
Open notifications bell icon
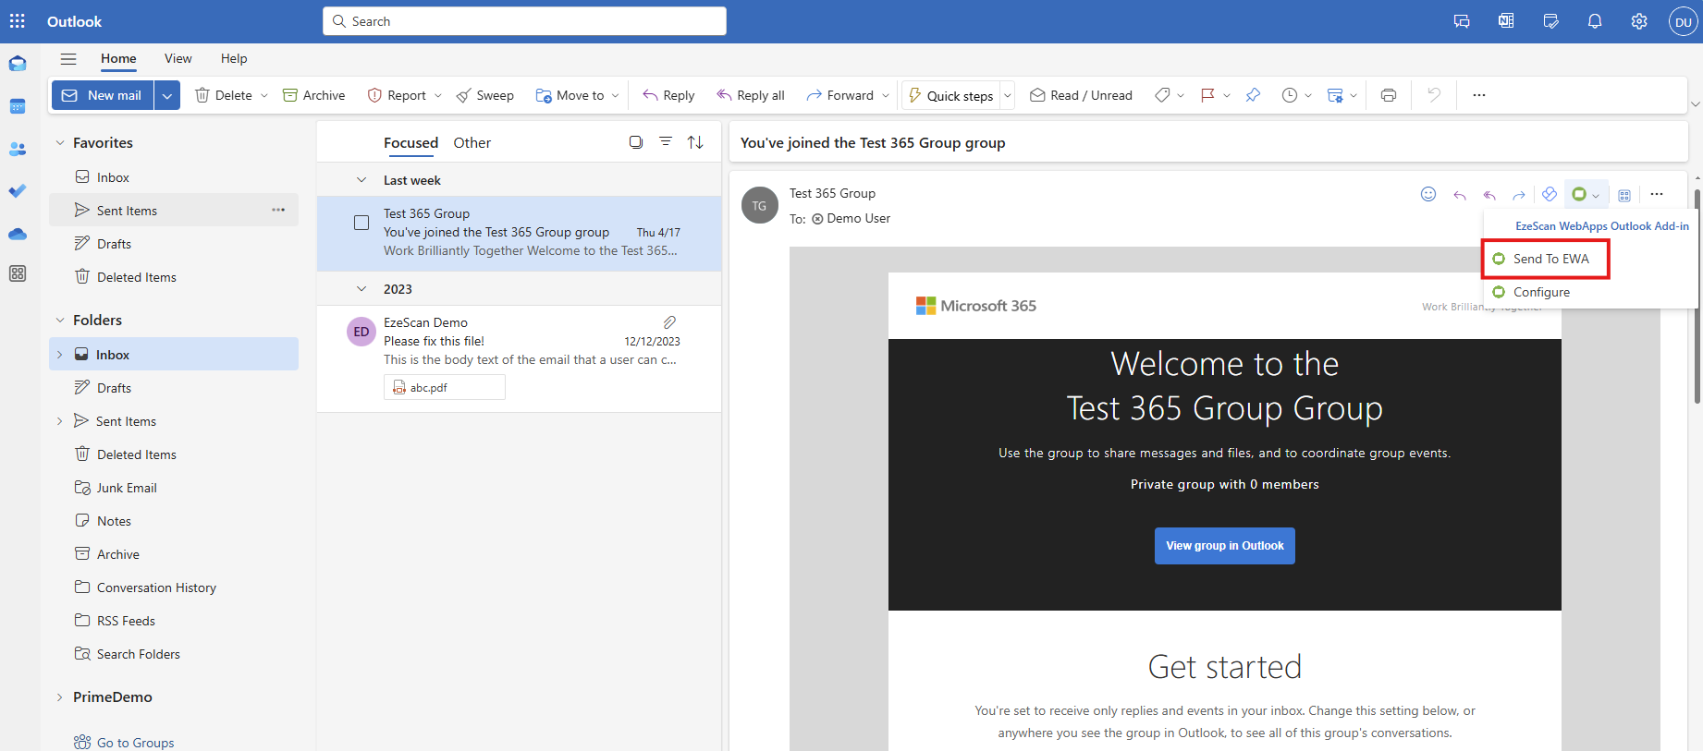pos(1594,21)
